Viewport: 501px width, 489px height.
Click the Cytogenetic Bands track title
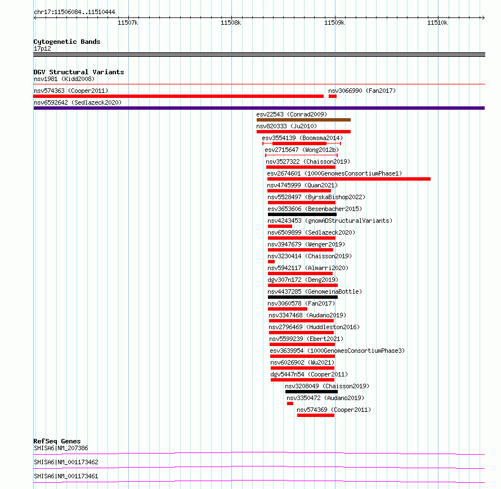point(67,42)
